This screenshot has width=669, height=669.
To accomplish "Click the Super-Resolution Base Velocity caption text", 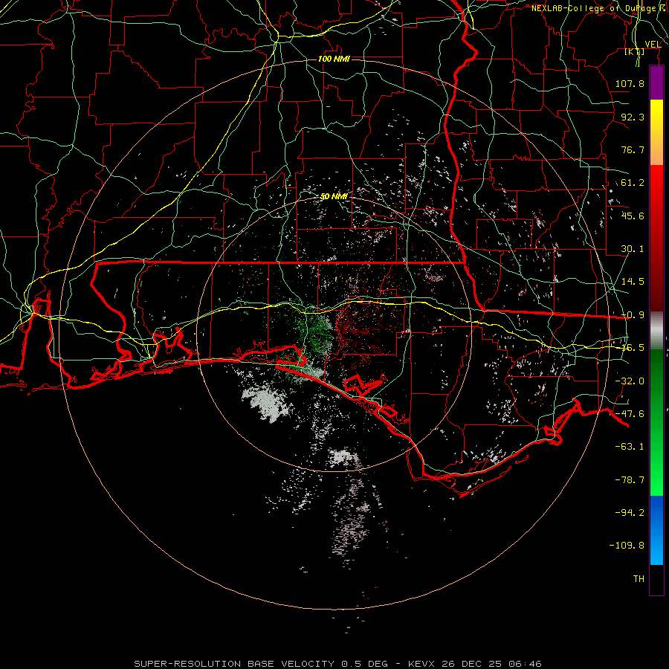I will (x=338, y=664).
